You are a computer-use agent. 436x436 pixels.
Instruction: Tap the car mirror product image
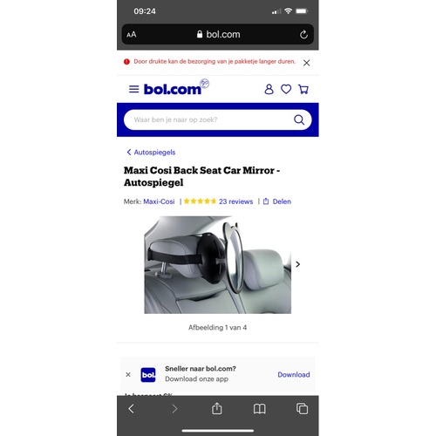point(217,264)
